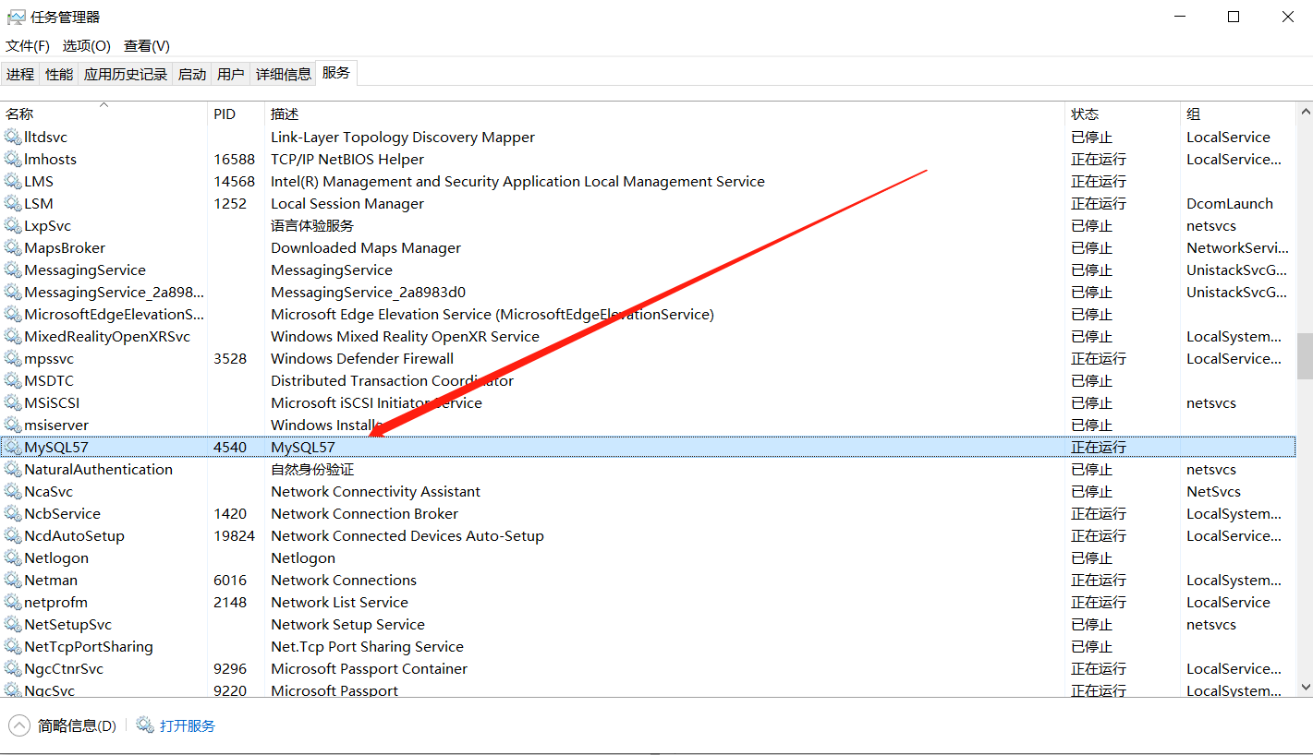
Task: Click the gear icon beside MySQL57 service name
Action: point(12,447)
